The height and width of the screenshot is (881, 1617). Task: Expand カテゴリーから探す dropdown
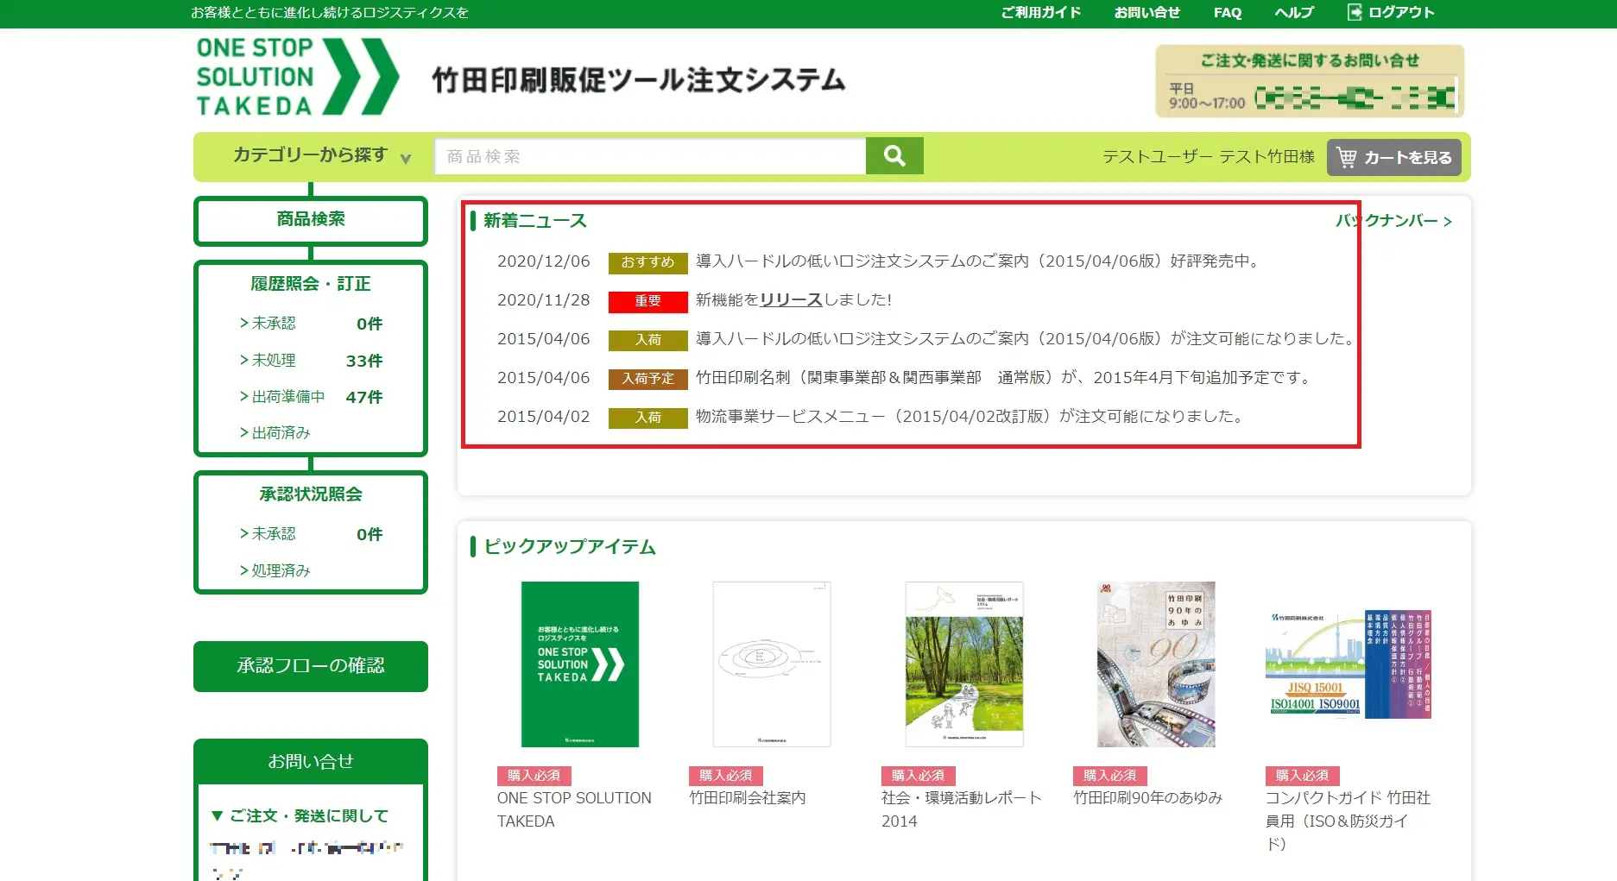click(x=321, y=155)
